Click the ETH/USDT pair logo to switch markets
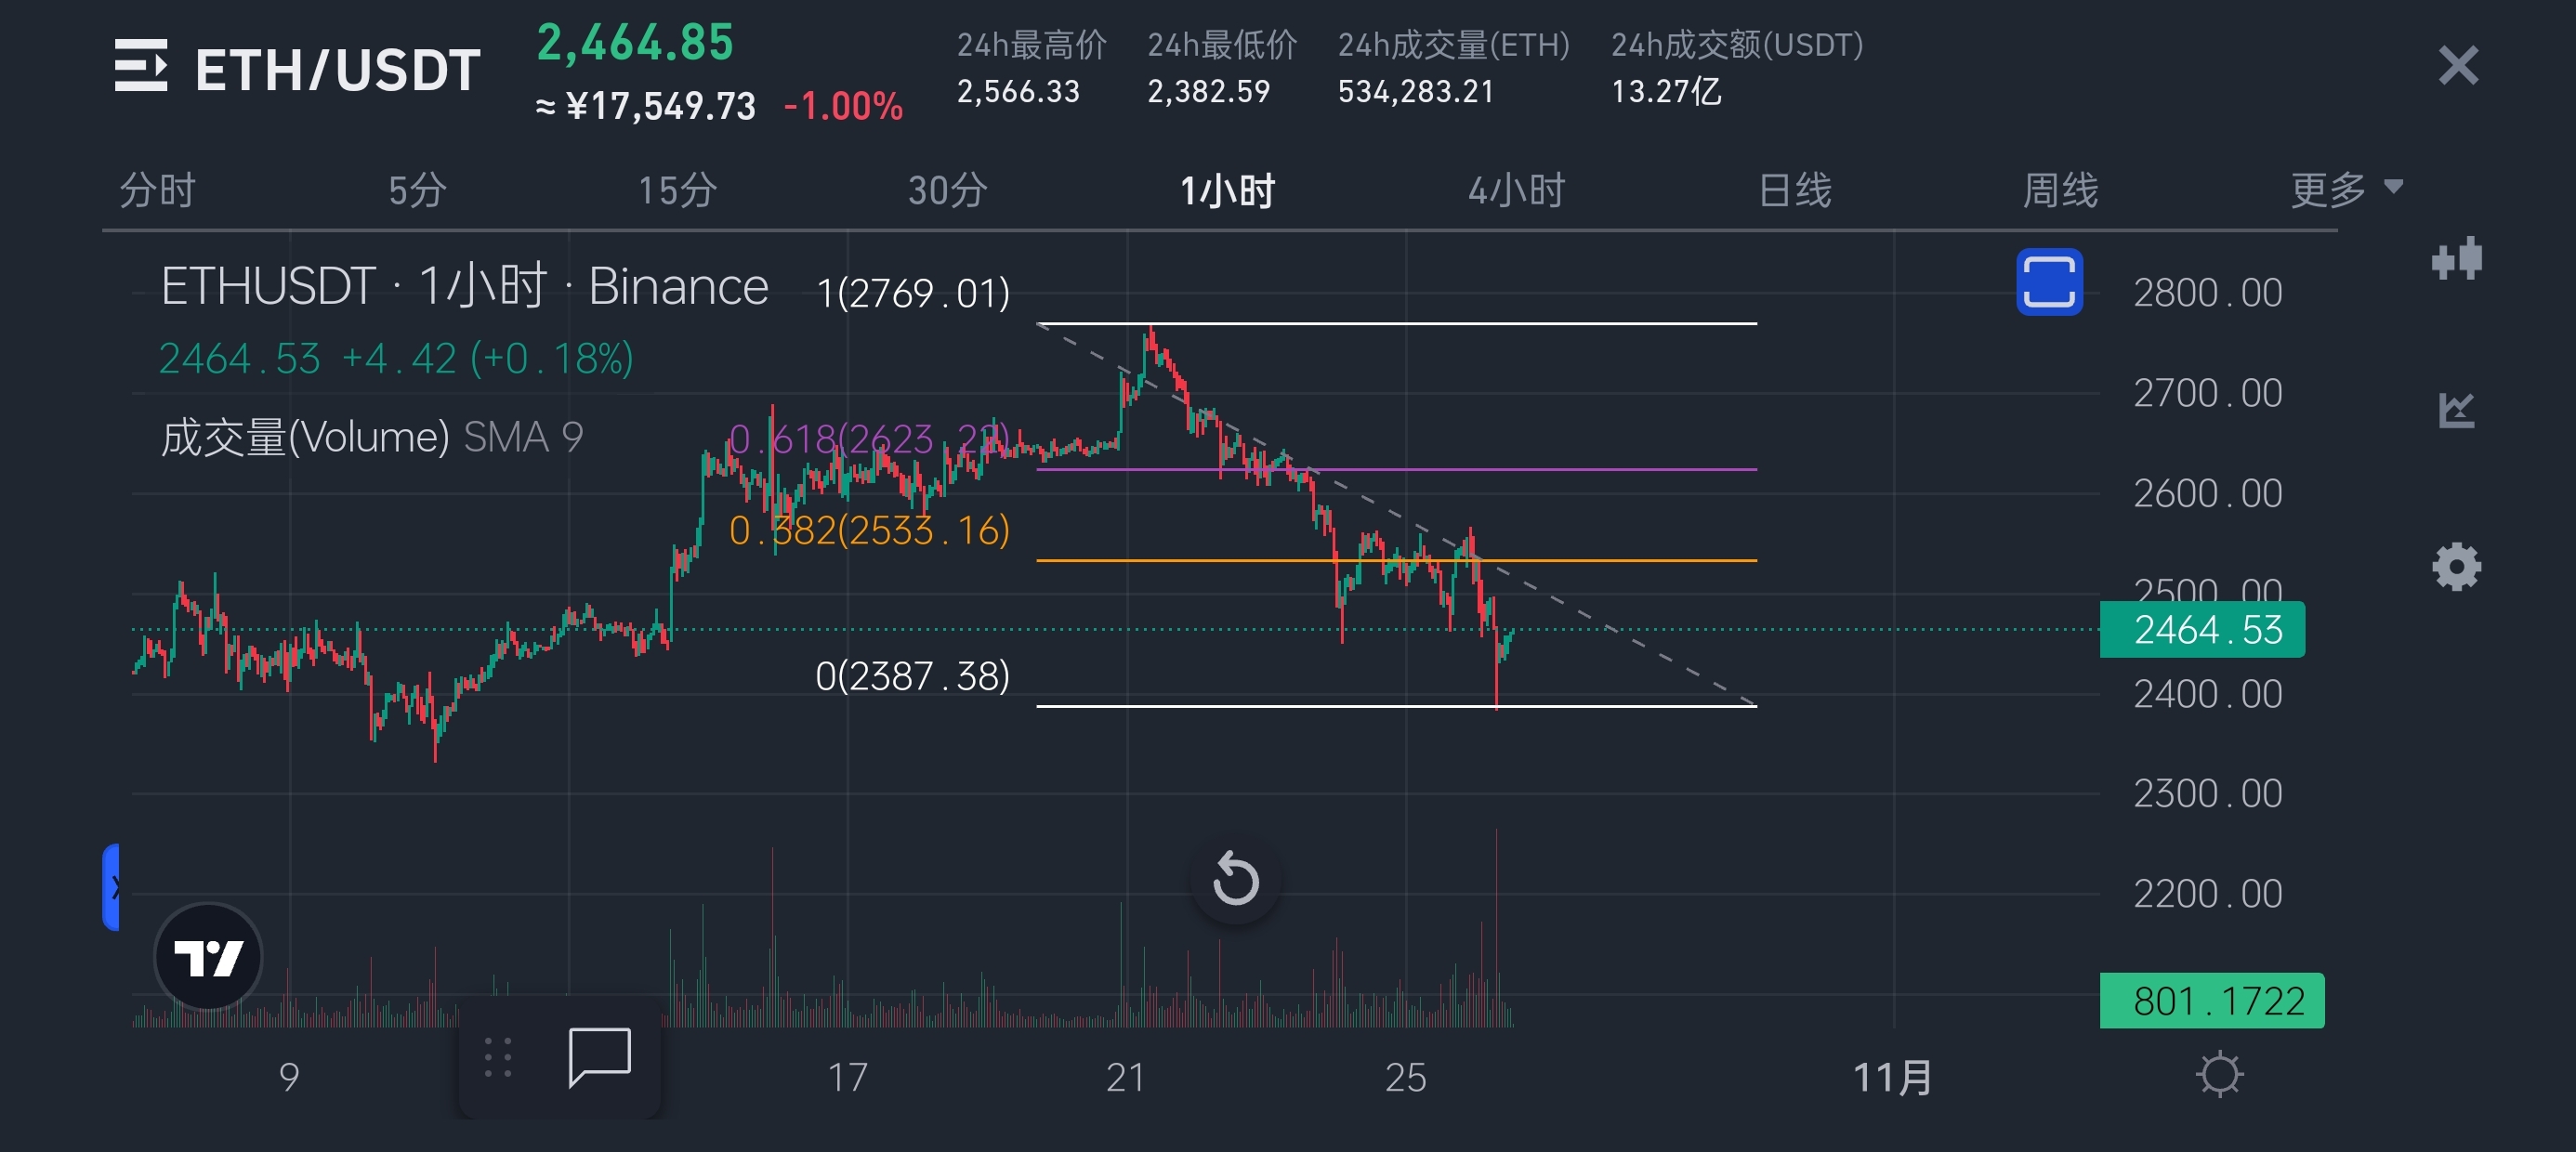Viewport: 2576px width, 1152px height. click(x=142, y=68)
